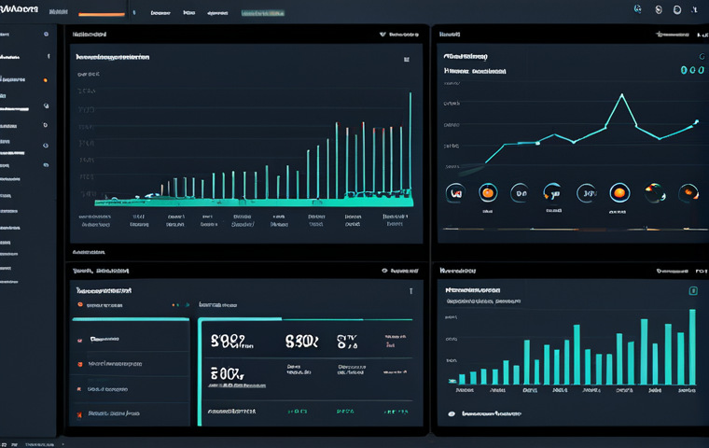This screenshot has height=448, width=709.
Task: Toggle the white-dot legend item below the bar chart
Action: tap(485, 413)
